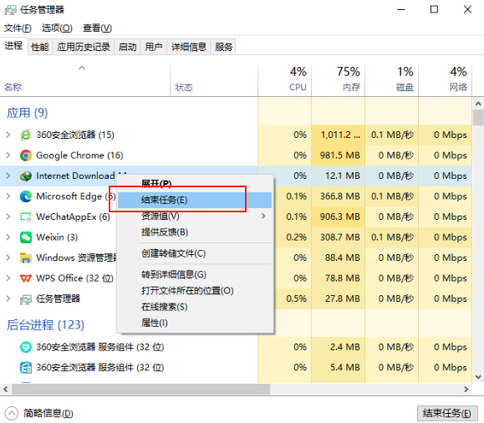This screenshot has width=484, height=423.
Task: Click the horizontal scrollbar right arrow
Action: tap(466, 390)
